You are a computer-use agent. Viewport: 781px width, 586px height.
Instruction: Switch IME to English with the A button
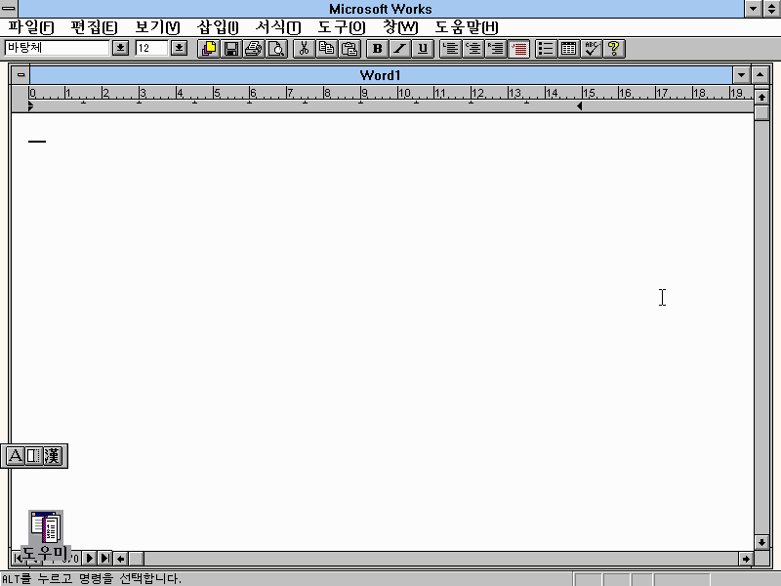[15, 455]
